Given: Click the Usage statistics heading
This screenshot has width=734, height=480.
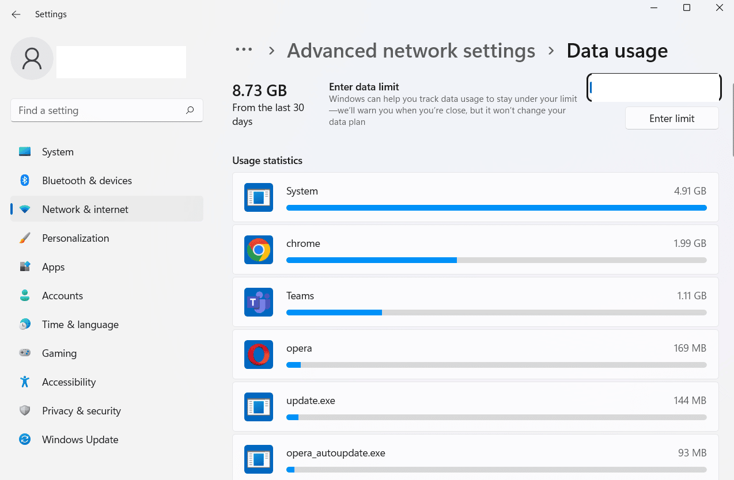Looking at the screenshot, I should pyautogui.click(x=267, y=161).
